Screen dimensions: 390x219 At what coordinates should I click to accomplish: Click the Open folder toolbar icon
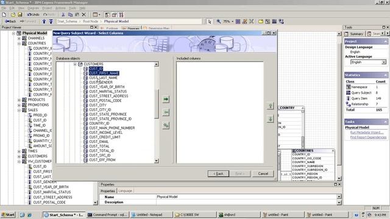point(13,15)
